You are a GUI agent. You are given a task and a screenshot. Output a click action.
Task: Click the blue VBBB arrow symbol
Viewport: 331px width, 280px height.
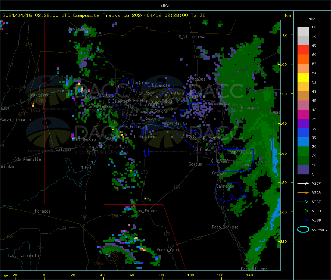coord(303,220)
